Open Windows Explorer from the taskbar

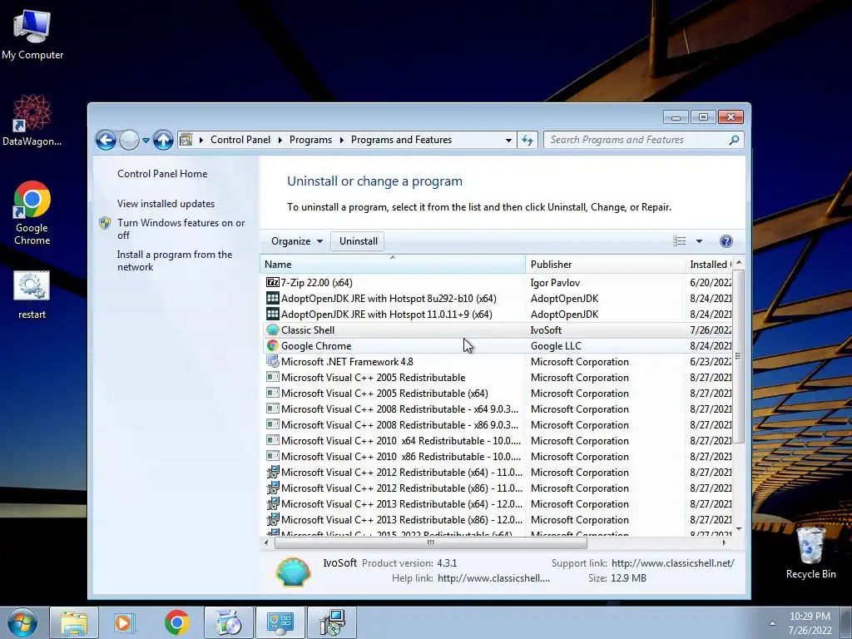[74, 622]
